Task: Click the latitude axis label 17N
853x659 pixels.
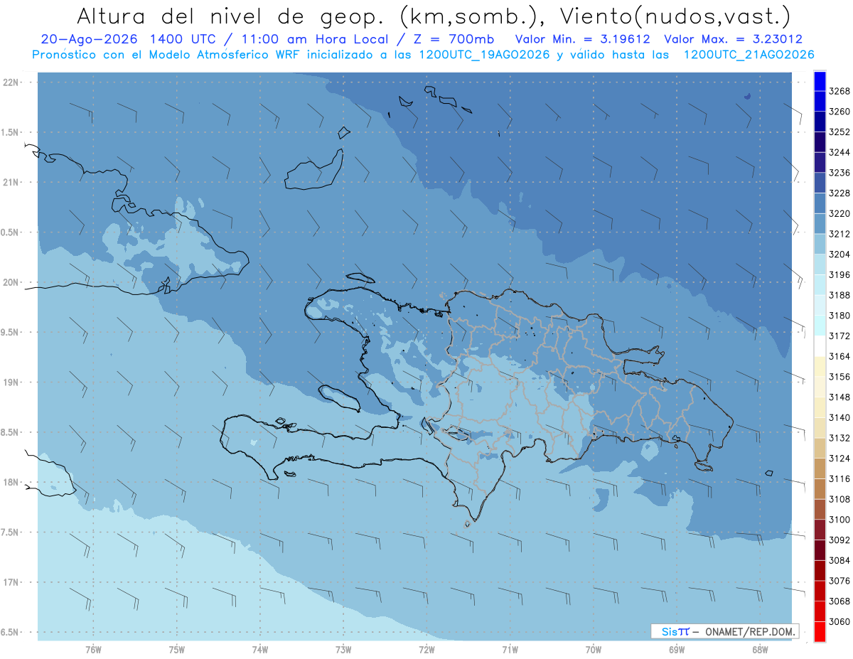Action: (12, 582)
